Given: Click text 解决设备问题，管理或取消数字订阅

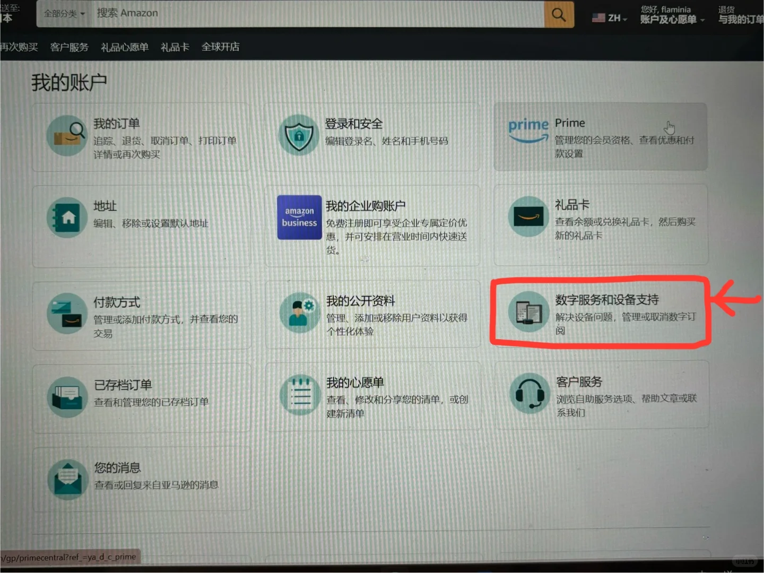Looking at the screenshot, I should pyautogui.click(x=626, y=323).
